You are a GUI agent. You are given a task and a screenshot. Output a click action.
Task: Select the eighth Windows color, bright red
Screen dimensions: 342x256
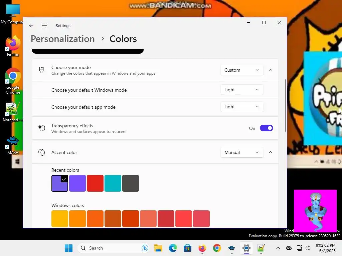183,219
